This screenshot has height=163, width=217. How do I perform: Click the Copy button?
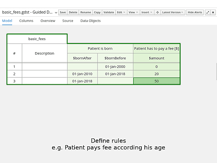tap(97, 12)
